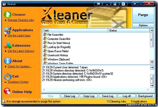This screenshot has width=158, height=107.
Task: Select the Lastkey (in Regedit) task
Action: (59, 47)
